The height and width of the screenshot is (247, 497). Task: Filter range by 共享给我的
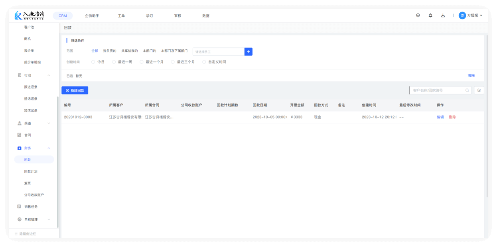(x=130, y=51)
